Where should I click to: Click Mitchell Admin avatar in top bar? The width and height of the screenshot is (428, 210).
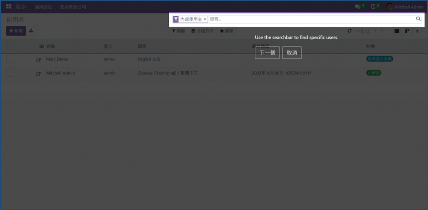click(390, 7)
